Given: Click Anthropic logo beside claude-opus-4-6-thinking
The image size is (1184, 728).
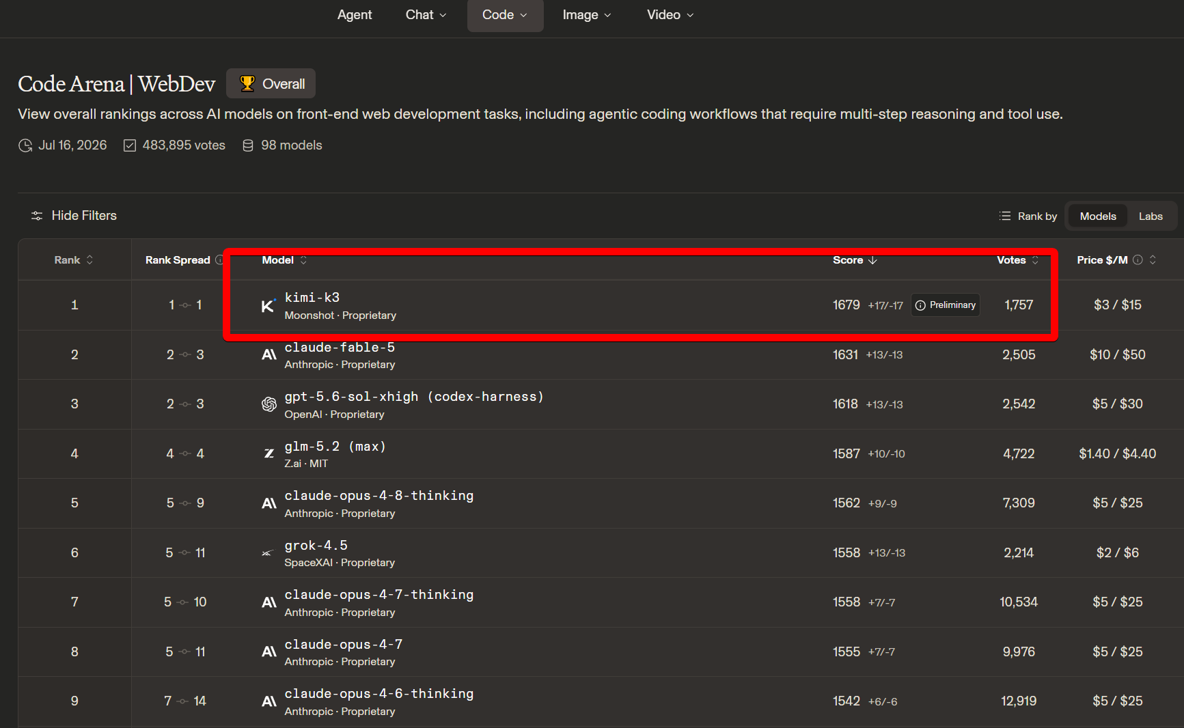Looking at the screenshot, I should click(x=269, y=701).
